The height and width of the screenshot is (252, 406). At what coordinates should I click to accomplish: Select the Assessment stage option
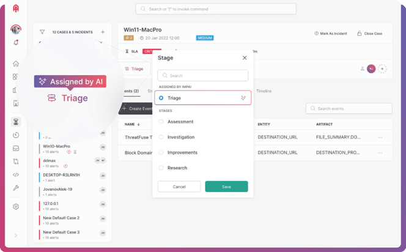click(x=161, y=122)
